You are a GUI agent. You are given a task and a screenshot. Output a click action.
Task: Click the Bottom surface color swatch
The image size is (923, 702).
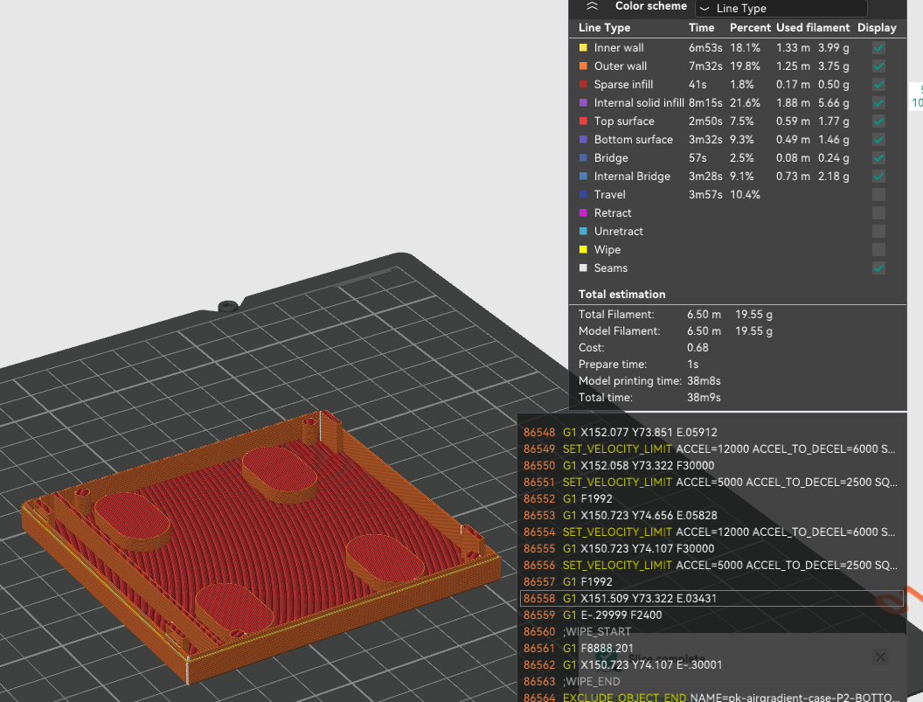583,140
